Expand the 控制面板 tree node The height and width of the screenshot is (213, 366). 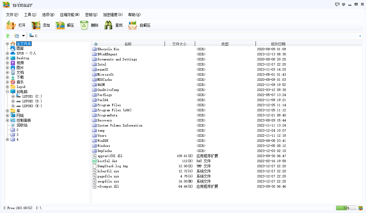point(7,120)
